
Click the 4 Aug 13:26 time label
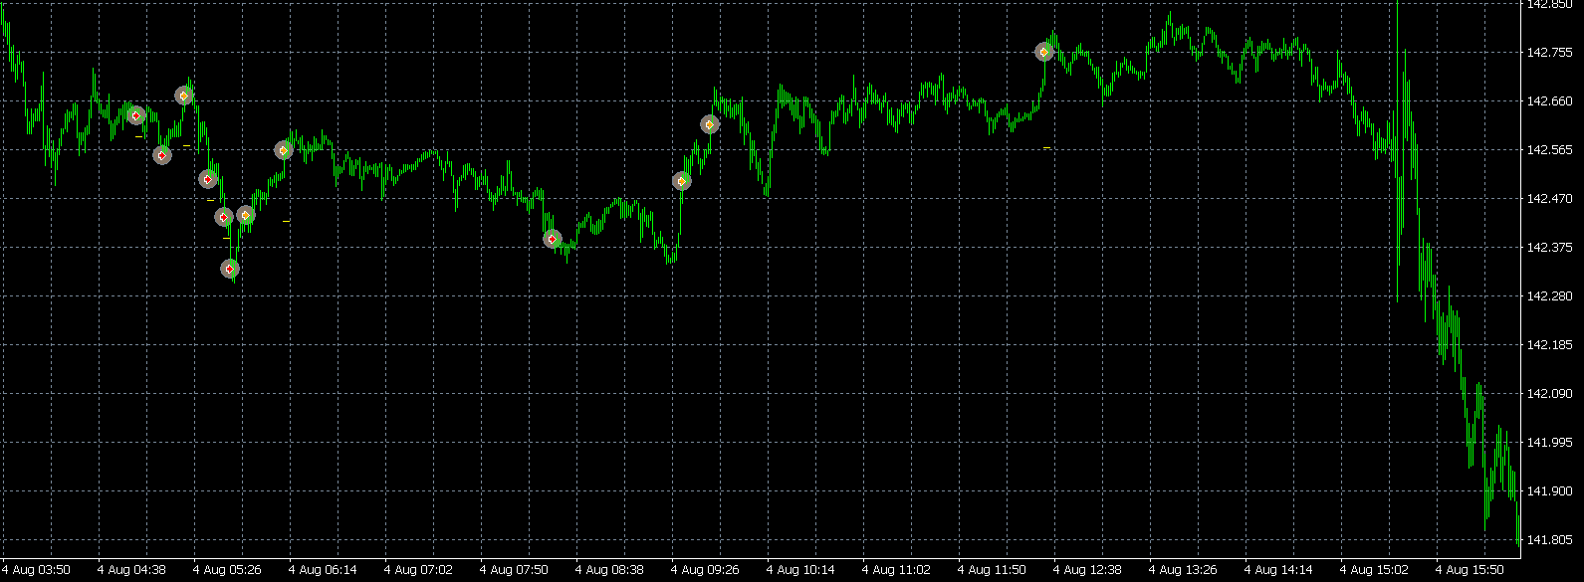[x=1184, y=570]
